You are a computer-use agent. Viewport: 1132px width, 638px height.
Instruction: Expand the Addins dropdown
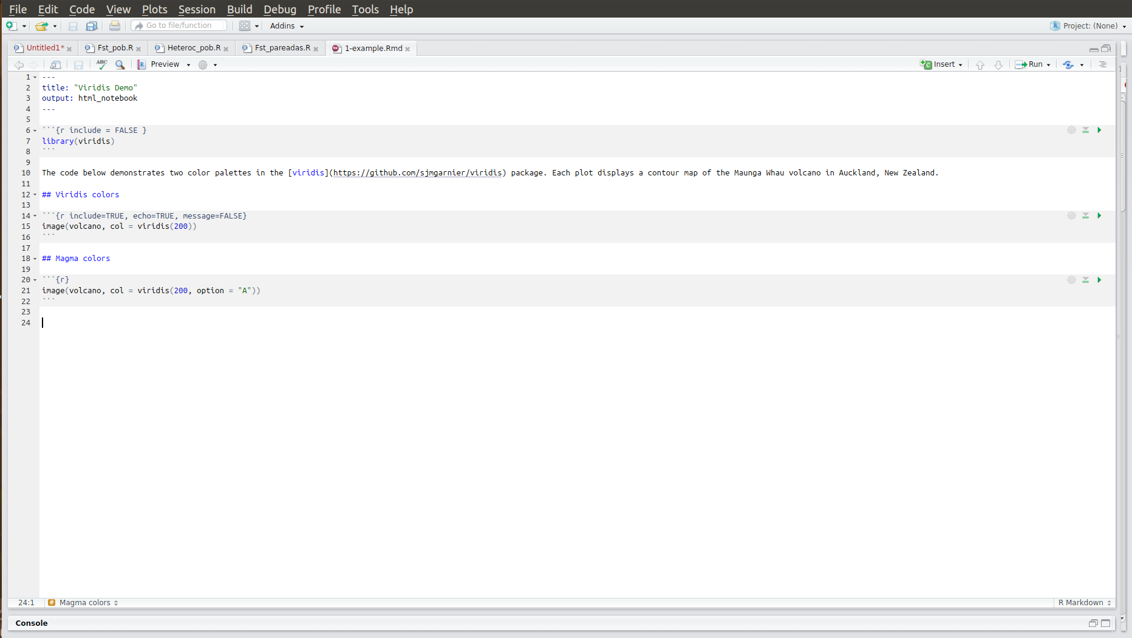(x=287, y=25)
